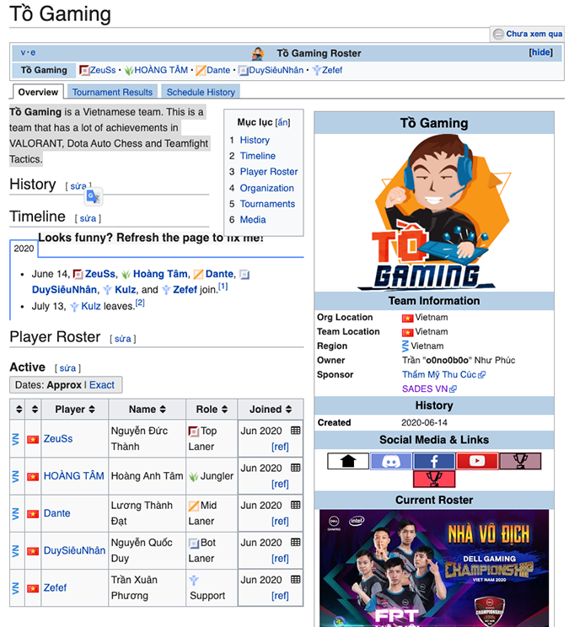Hide the Mục lục table of contents
Viewport: 569px width, 627px height.
(282, 122)
